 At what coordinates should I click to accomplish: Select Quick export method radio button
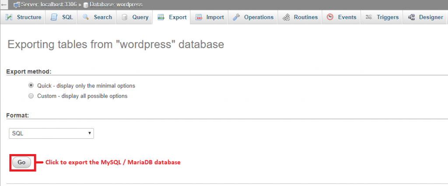31,86
